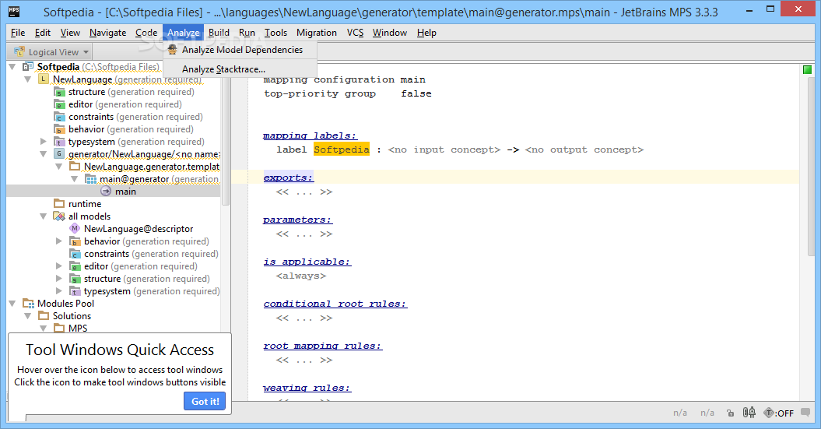Click the Modules Pool icon
This screenshot has width=821, height=429.
point(28,304)
